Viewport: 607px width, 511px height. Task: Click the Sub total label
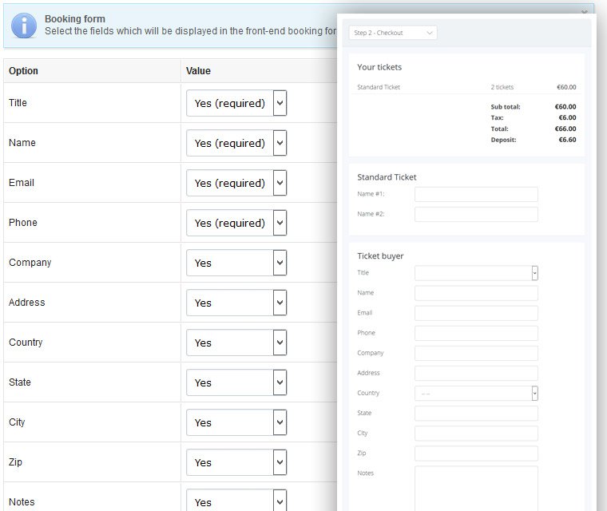tap(506, 107)
